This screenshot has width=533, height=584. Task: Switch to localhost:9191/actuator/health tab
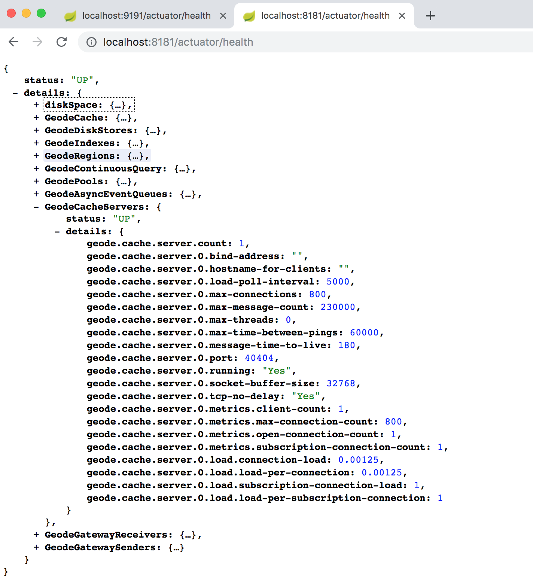tap(146, 16)
